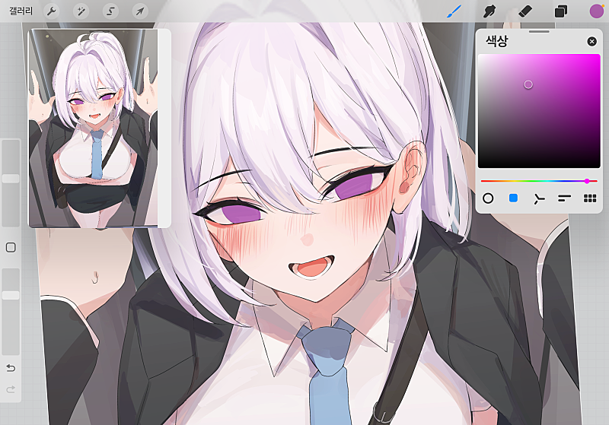
Task: Open the Actions wrench menu
Action: (x=51, y=11)
